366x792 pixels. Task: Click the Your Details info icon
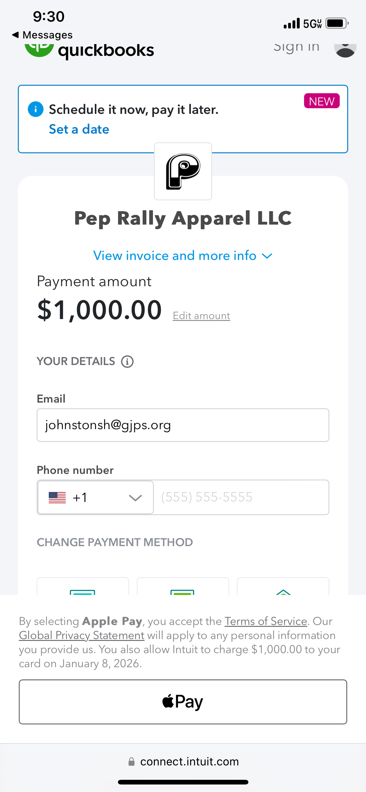127,362
